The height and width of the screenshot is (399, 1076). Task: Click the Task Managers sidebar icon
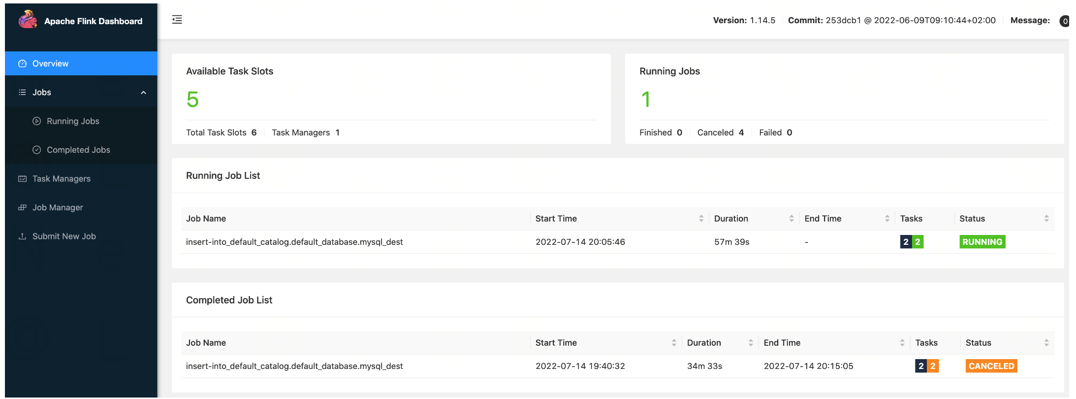22,179
